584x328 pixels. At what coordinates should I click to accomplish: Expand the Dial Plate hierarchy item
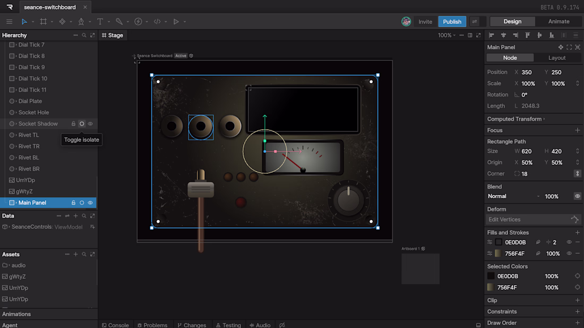pos(16,101)
